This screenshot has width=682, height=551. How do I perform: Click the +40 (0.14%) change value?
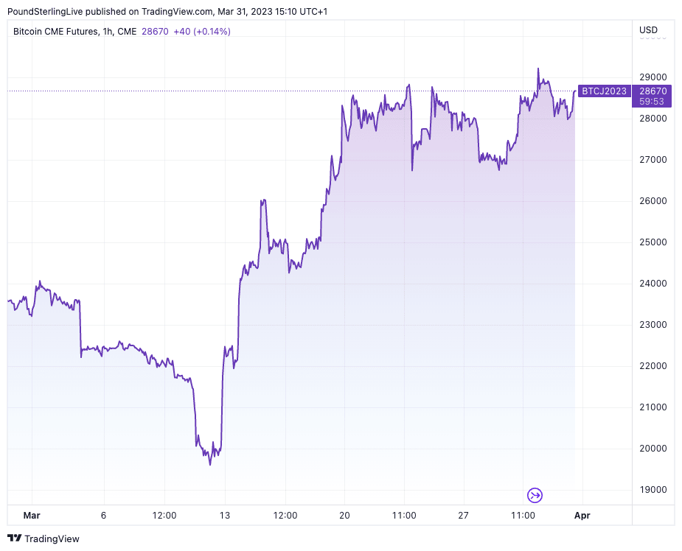coord(201,32)
